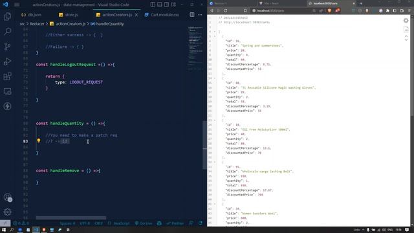Open the editor More Actions ellipsis
Image resolution: width=414 pixels, height=233 pixels.
pyautogui.click(x=200, y=15)
